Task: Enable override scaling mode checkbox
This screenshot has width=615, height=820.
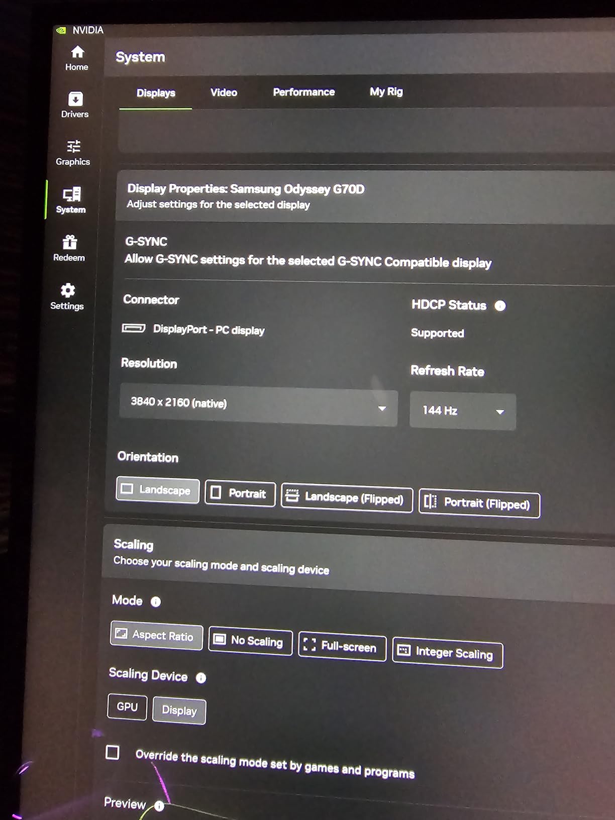Action: pyautogui.click(x=113, y=752)
